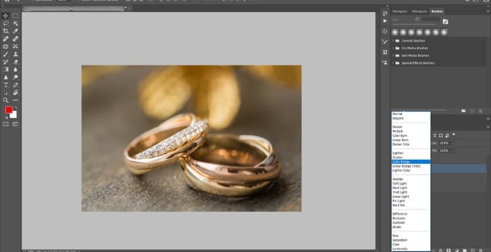Open the Brush Settings panel icon

coord(385,42)
